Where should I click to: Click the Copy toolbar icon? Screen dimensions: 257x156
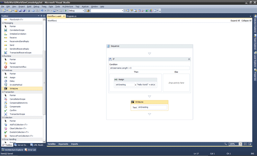(33, 11)
